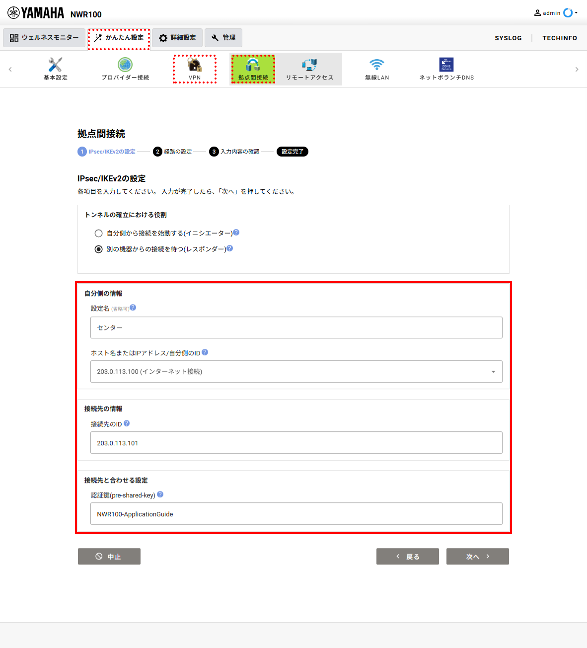Image resolution: width=587 pixels, height=648 pixels.
Task: Show more icons with right chevron
Action: coord(577,69)
